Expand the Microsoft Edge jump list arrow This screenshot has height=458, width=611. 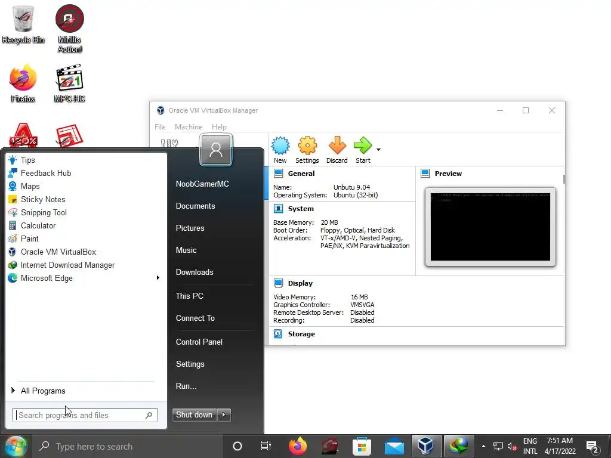158,278
